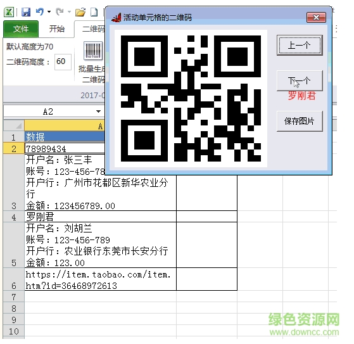Click 保存图片 to save the QR image
The image size is (354, 344).
point(300,121)
